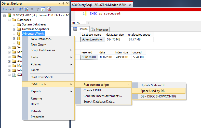Click the pin icon of Object Explorer

pyautogui.click(x=63, y=3)
